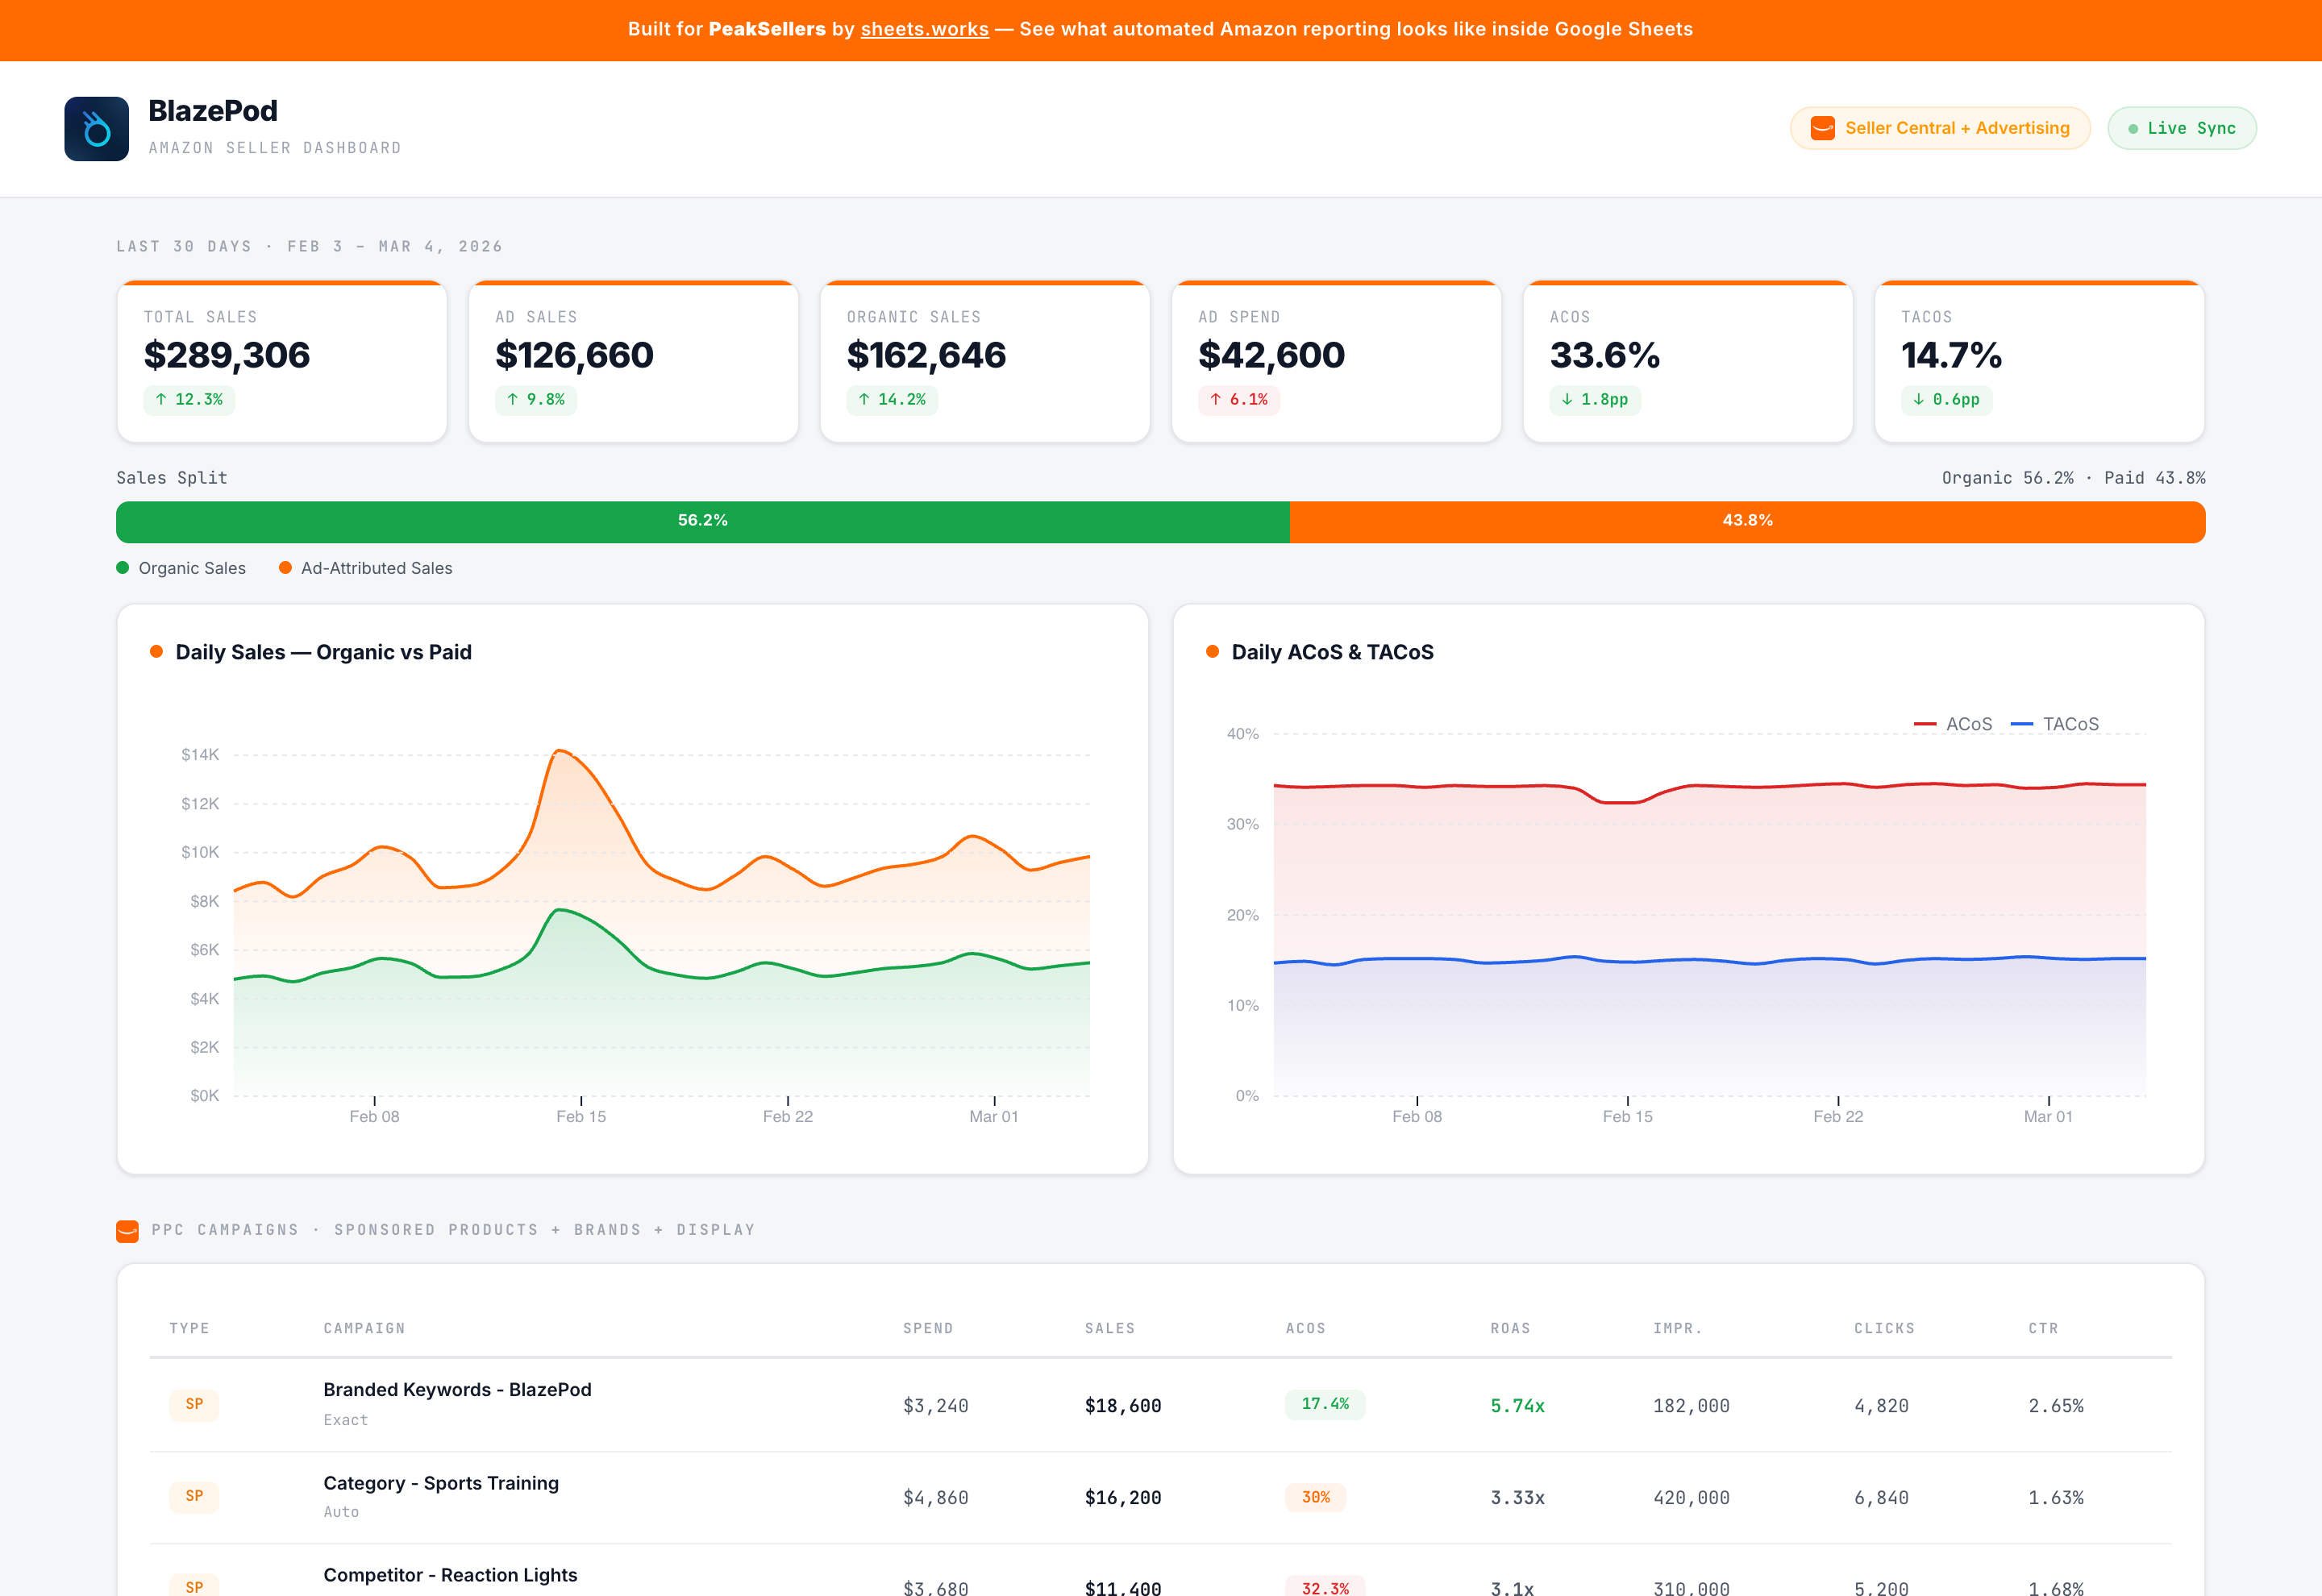This screenshot has height=1596, width=2322.
Task: Toggle the TACoS blue legend entry
Action: (x=2054, y=724)
